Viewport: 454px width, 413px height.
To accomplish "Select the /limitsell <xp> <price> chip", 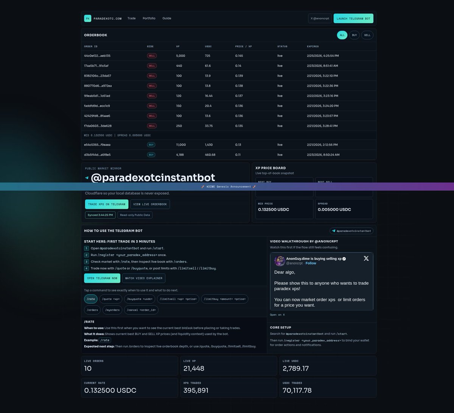I will pyautogui.click(x=178, y=299).
